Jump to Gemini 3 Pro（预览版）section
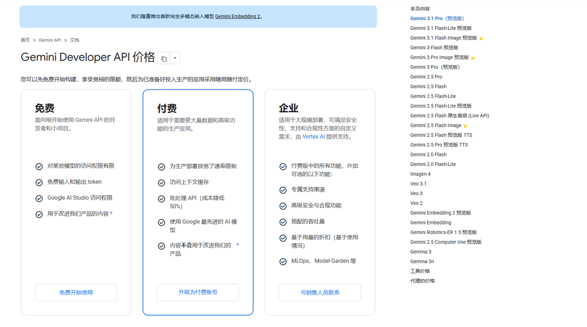587x327 pixels. click(435, 67)
